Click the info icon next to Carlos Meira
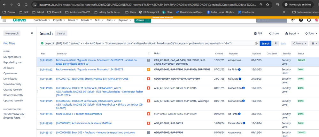Screen dimensions: 319x137 tap(244, 123)
